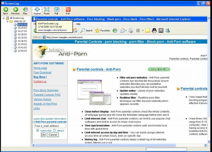Viewport: 212px width, 152px height.
Task: Click the IE History icon
Action: pos(115,31)
